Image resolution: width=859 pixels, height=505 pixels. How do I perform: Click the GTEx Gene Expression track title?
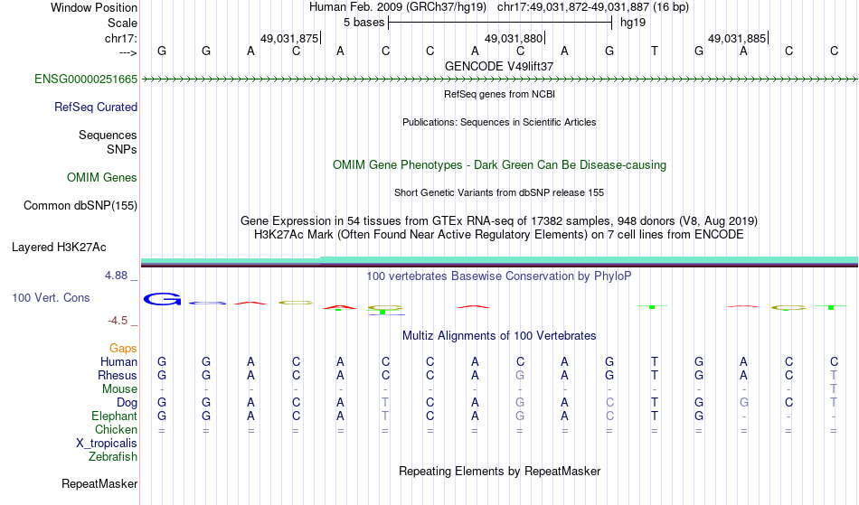(499, 221)
